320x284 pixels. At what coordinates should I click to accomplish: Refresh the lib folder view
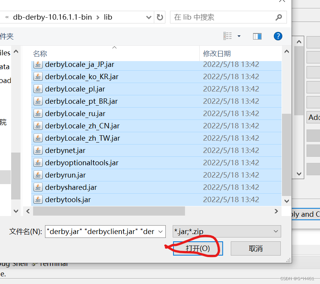(x=160, y=17)
